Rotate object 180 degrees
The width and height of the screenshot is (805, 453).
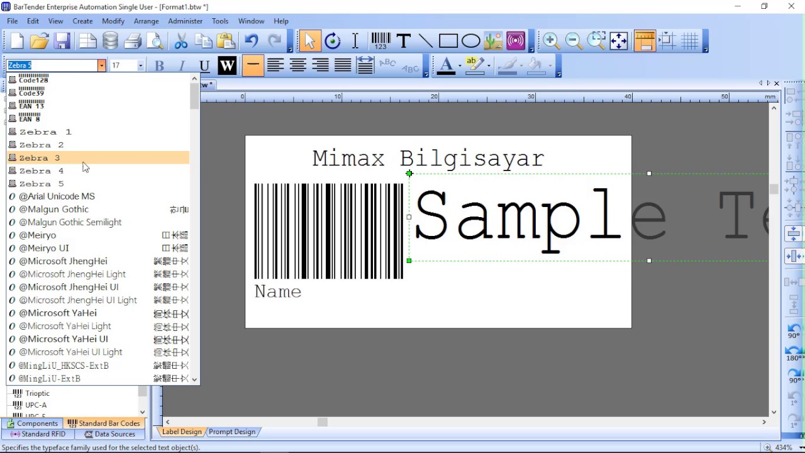(794, 353)
